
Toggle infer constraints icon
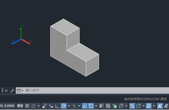tap(44, 106)
